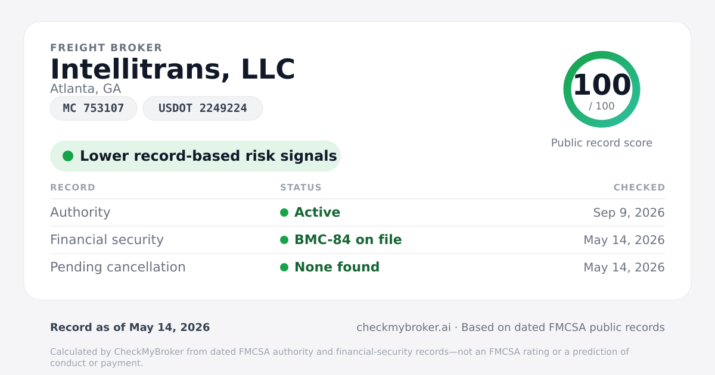
Task: Click the green dot beside None found
Action: [x=284, y=267]
